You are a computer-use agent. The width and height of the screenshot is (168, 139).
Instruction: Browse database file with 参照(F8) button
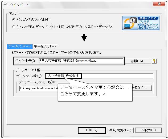coord(142,88)
